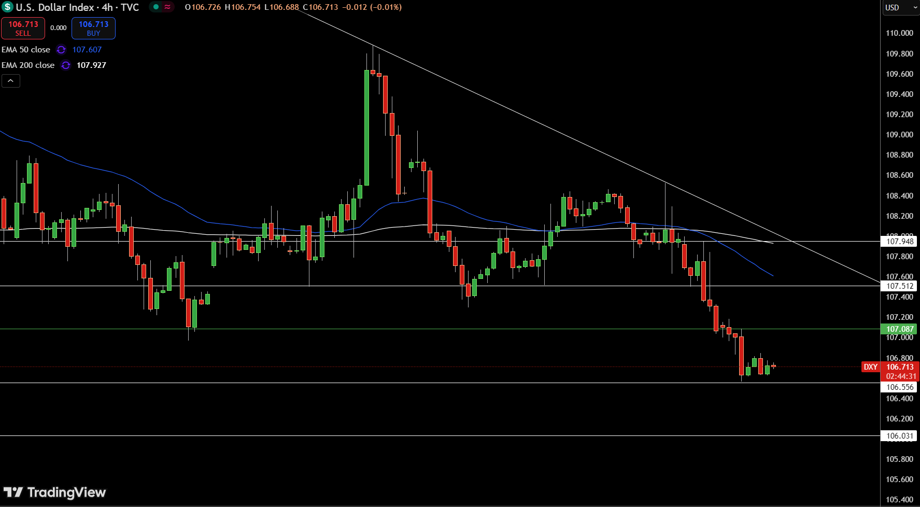Click the green market status dot
The width and height of the screenshot is (920, 507).
click(x=155, y=7)
